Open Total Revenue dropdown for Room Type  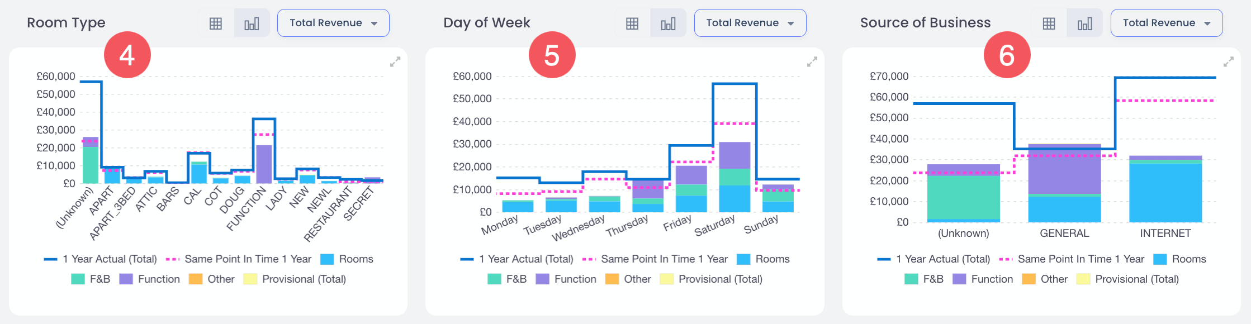click(333, 23)
